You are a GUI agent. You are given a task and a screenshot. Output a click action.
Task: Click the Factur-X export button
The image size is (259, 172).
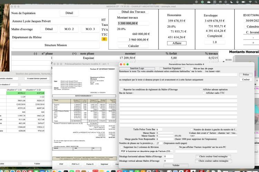click(90, 164)
